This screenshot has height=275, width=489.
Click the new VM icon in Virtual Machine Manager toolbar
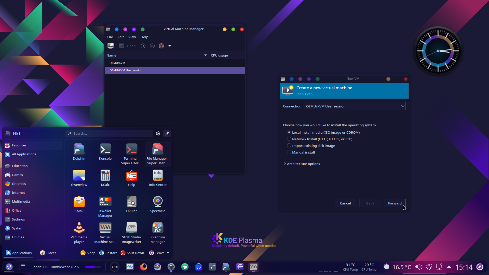pos(111,46)
